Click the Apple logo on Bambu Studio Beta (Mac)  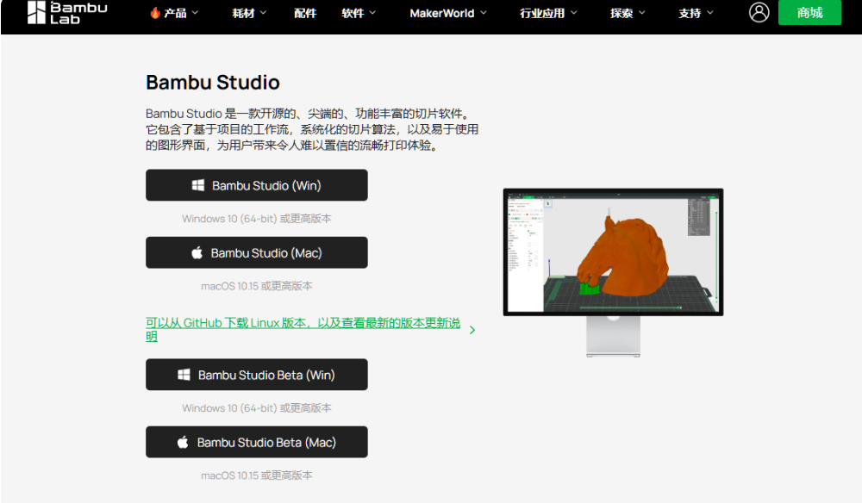[x=183, y=442]
